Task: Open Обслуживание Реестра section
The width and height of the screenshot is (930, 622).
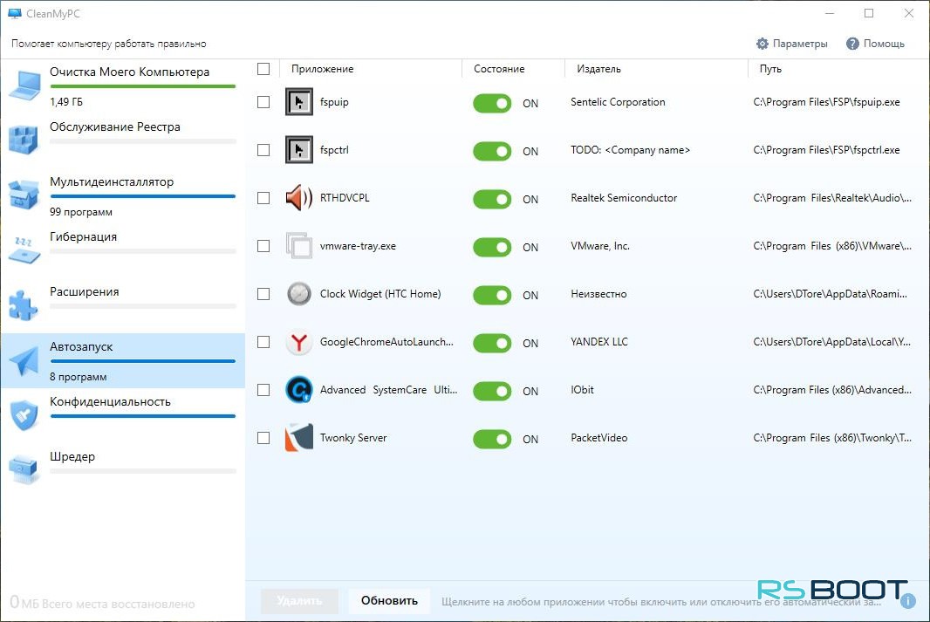Action: 123,140
